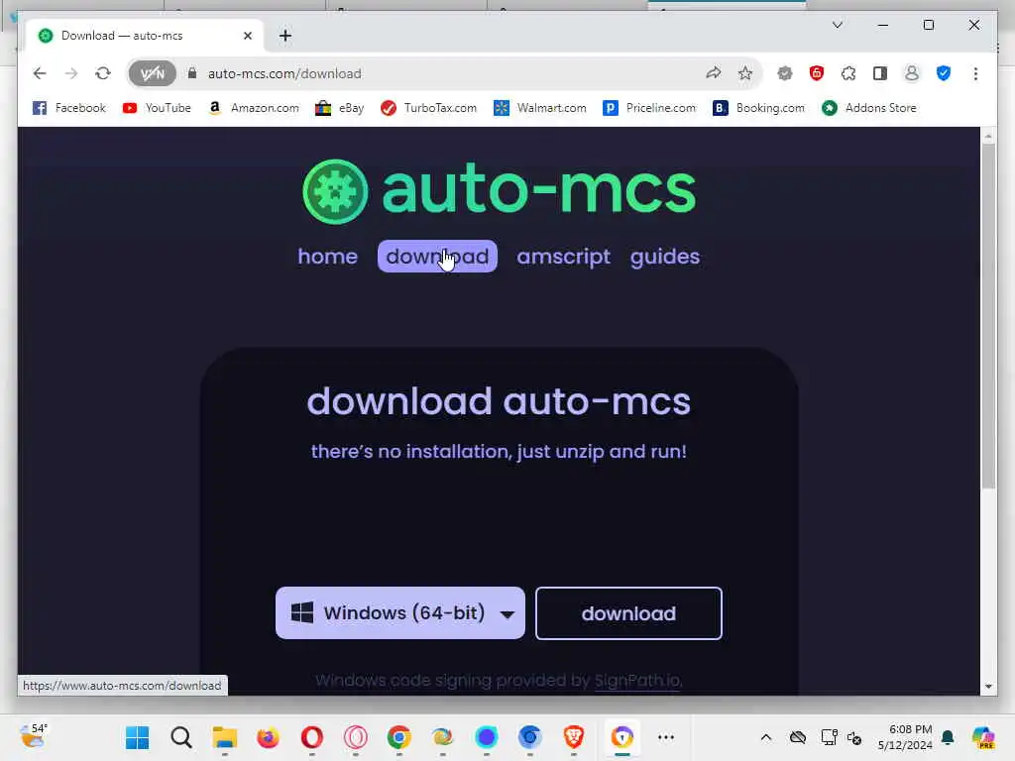Click the scrollbar down arrow
The image size is (1015, 761).
click(988, 687)
